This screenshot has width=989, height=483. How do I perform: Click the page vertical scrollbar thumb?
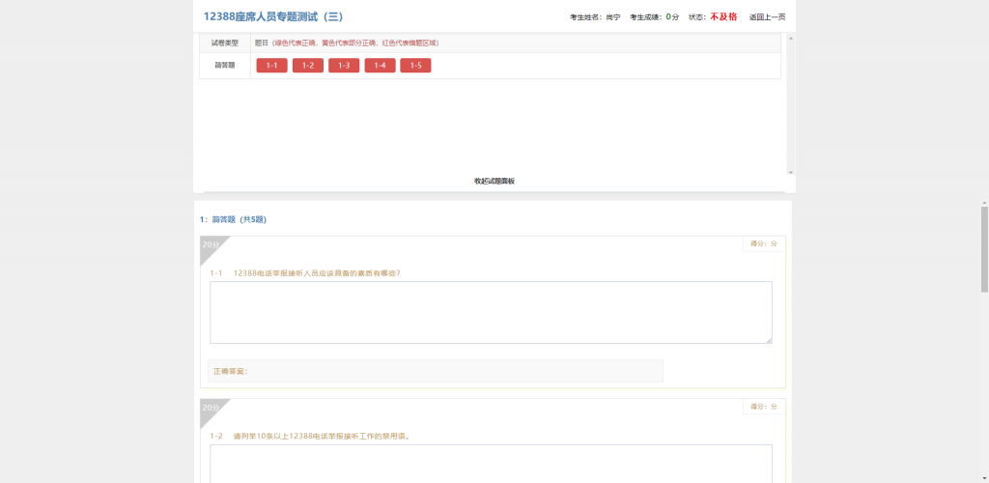(984, 249)
